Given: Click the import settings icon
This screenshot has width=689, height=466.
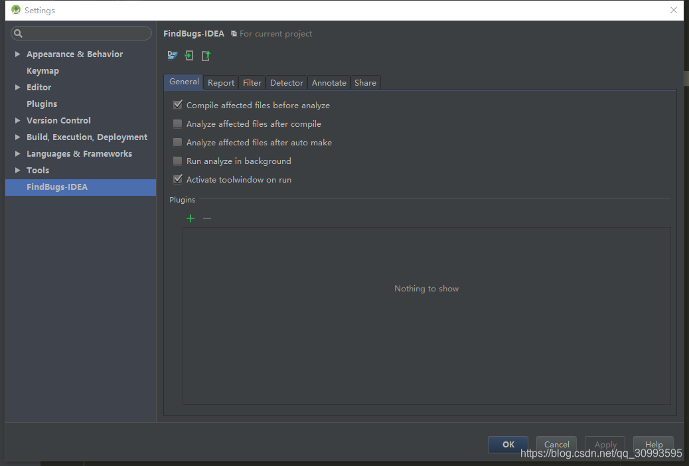Looking at the screenshot, I should (189, 55).
